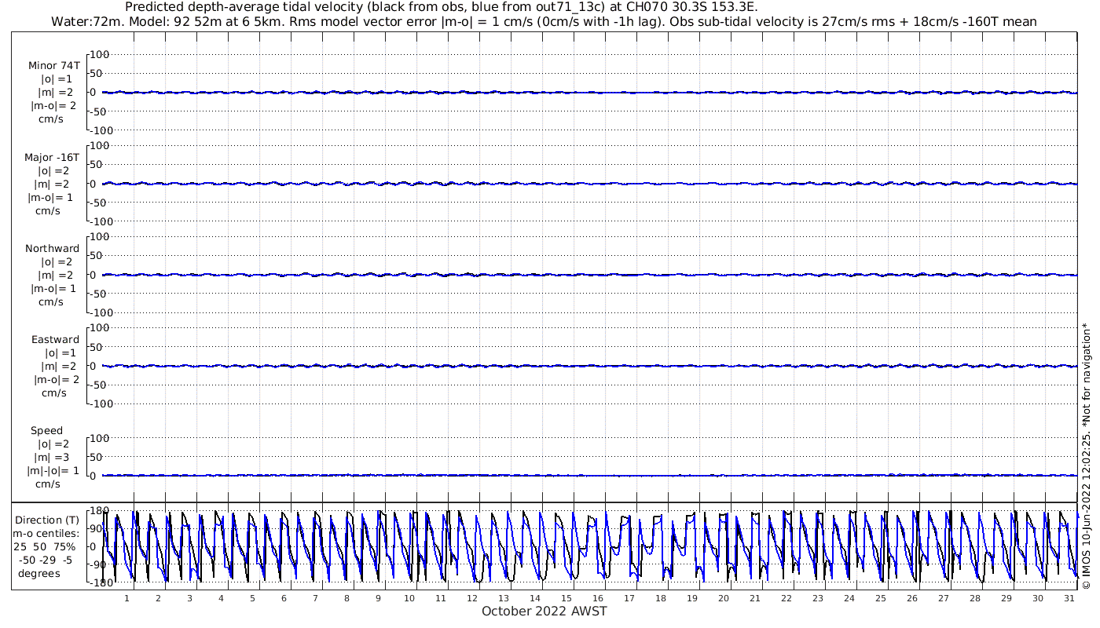
Task: Click the '|m|-|o|= 1' value under Speed
Action: pos(53,470)
